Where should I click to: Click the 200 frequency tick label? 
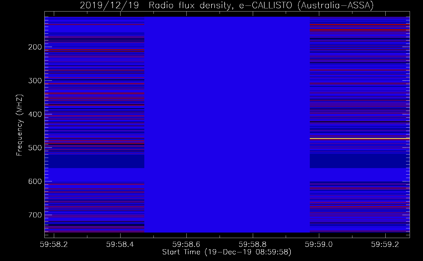35,47
